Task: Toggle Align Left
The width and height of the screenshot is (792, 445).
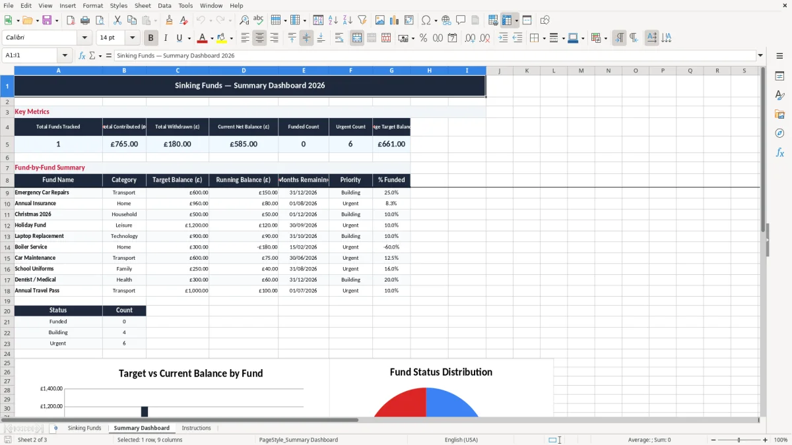Action: tap(246, 38)
